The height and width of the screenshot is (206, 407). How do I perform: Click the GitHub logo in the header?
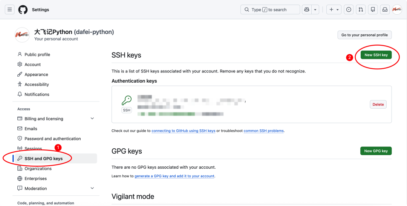pos(23,9)
